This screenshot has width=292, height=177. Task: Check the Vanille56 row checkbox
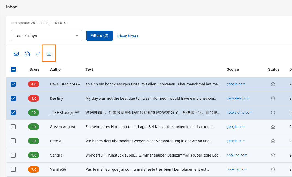coord(13,169)
